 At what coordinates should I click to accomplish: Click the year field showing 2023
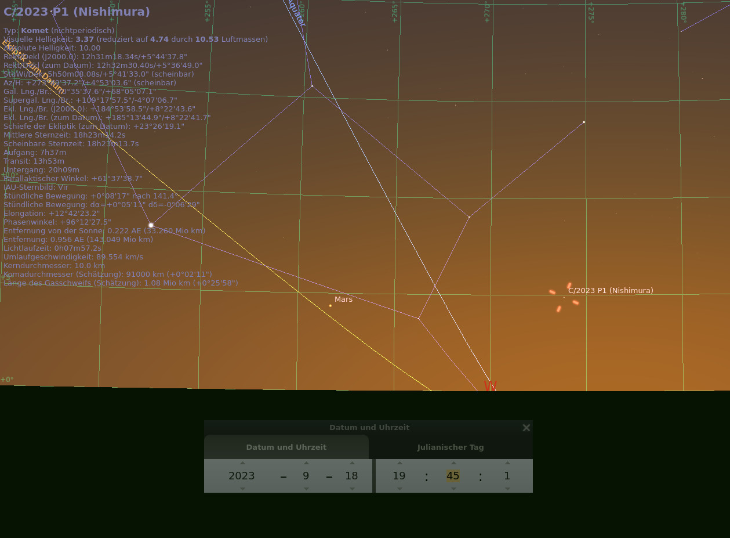coord(242,476)
